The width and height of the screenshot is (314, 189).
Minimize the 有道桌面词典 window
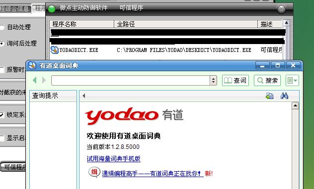(x=262, y=65)
